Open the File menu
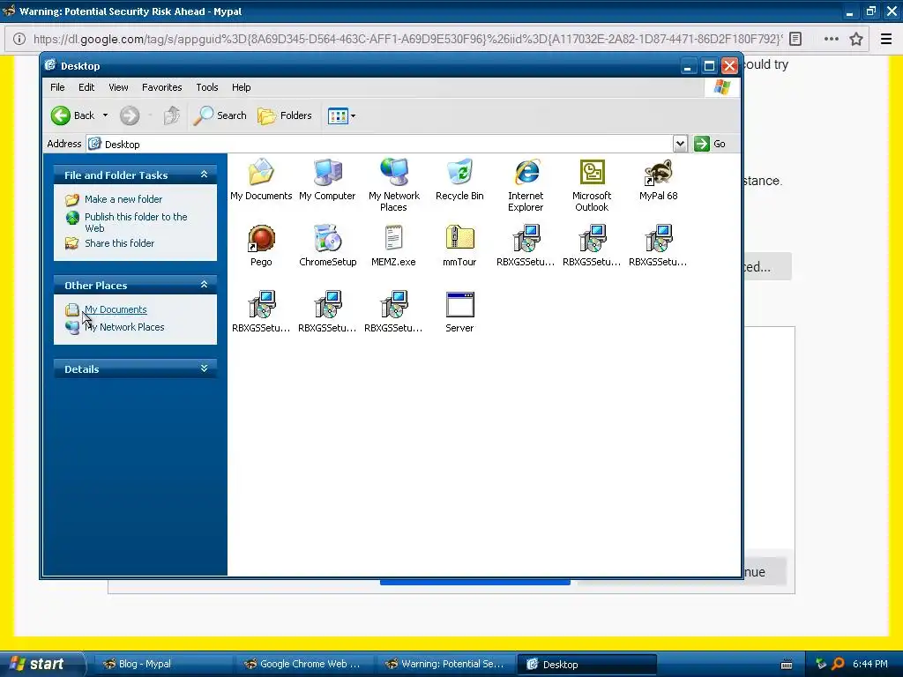903x677 pixels. 57,87
